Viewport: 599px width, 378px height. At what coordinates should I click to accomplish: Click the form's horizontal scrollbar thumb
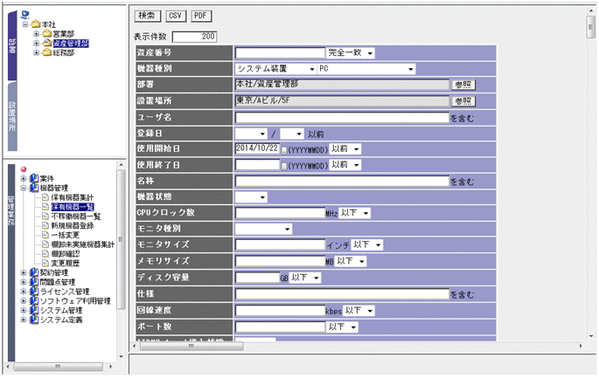coord(192,346)
